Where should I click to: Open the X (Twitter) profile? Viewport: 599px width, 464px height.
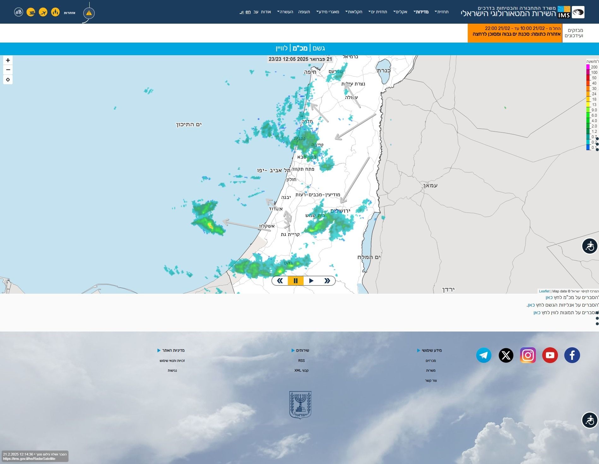click(506, 355)
